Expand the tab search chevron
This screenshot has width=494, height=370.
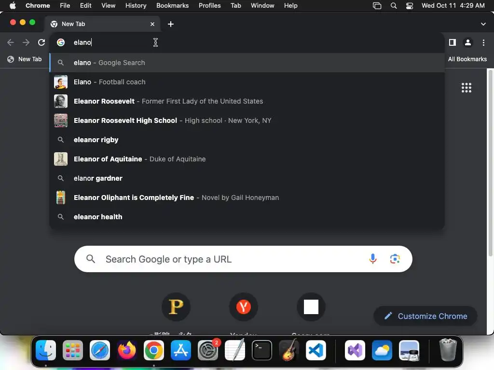pyautogui.click(x=483, y=24)
